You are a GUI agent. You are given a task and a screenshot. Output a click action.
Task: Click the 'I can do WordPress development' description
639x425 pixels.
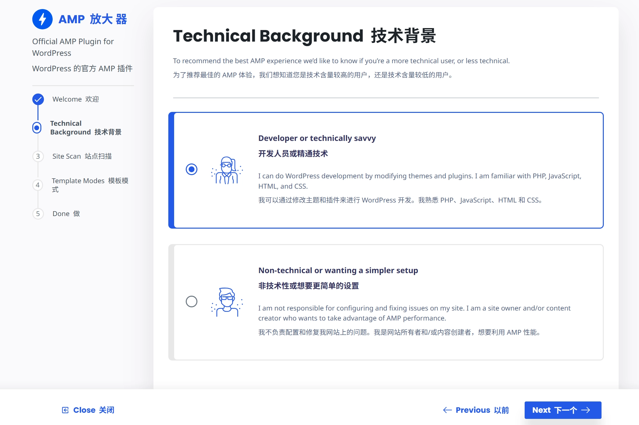pyautogui.click(x=420, y=181)
